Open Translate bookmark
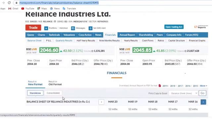Viewport: 212px width, 119px height. (x=69, y=9)
